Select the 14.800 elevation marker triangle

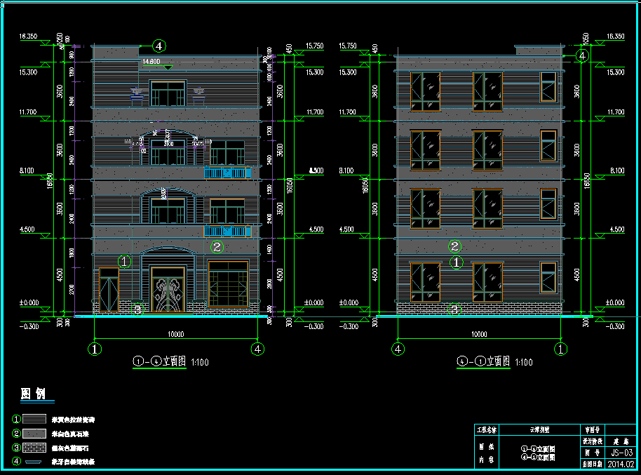click(167, 64)
